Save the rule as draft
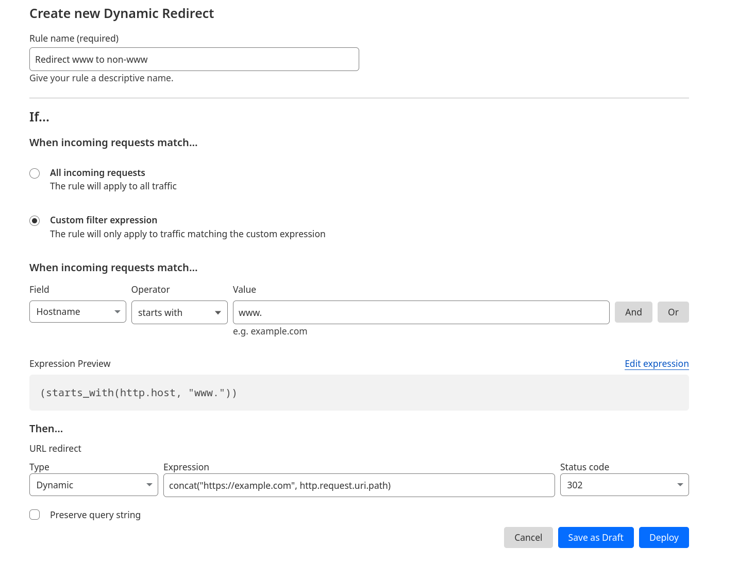This screenshot has width=738, height=565. tap(595, 538)
